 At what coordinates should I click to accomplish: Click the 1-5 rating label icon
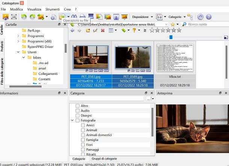click(x=159, y=17)
